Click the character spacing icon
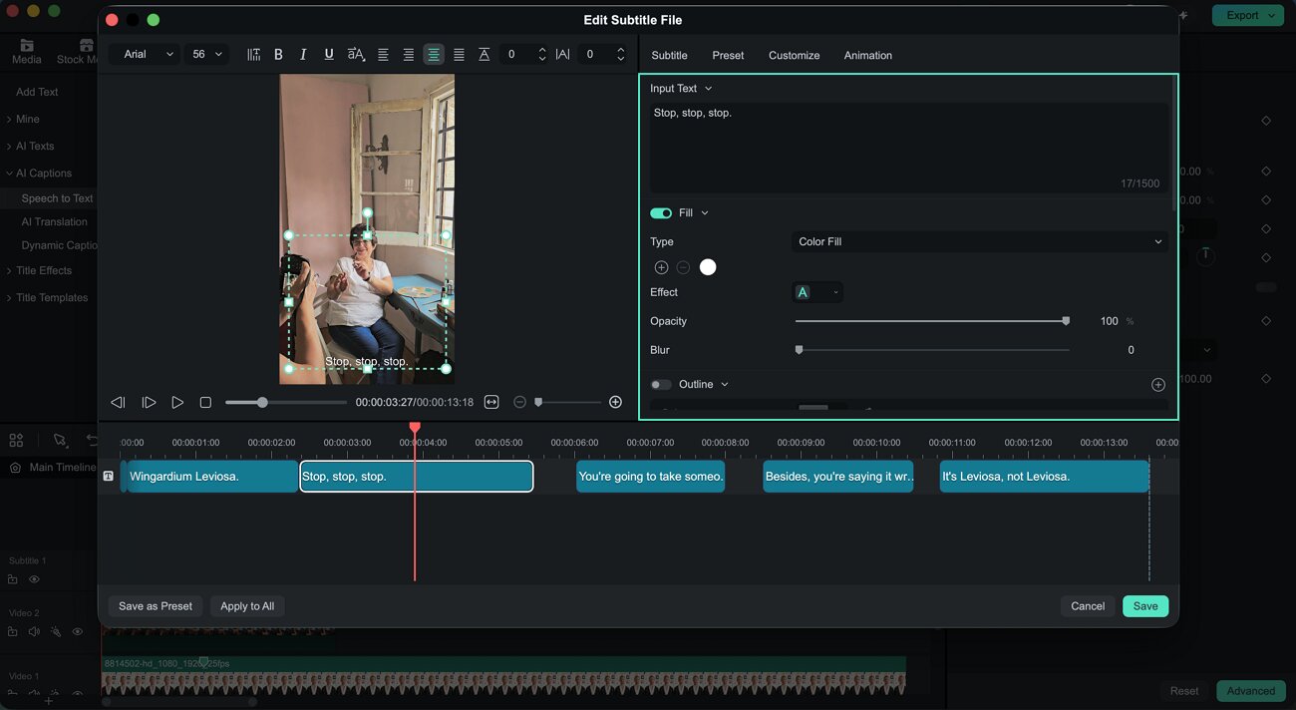 click(x=562, y=55)
